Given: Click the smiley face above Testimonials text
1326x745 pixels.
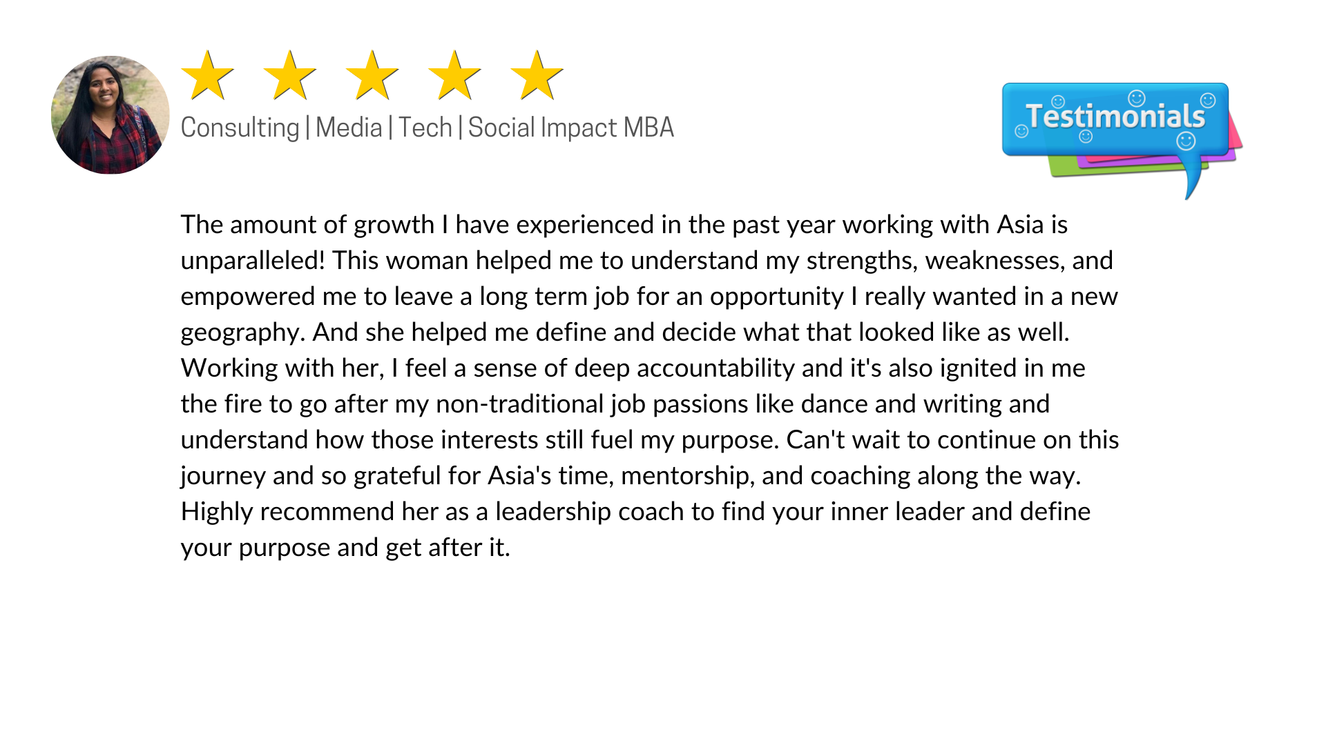Looking at the screenshot, I should point(1136,98).
